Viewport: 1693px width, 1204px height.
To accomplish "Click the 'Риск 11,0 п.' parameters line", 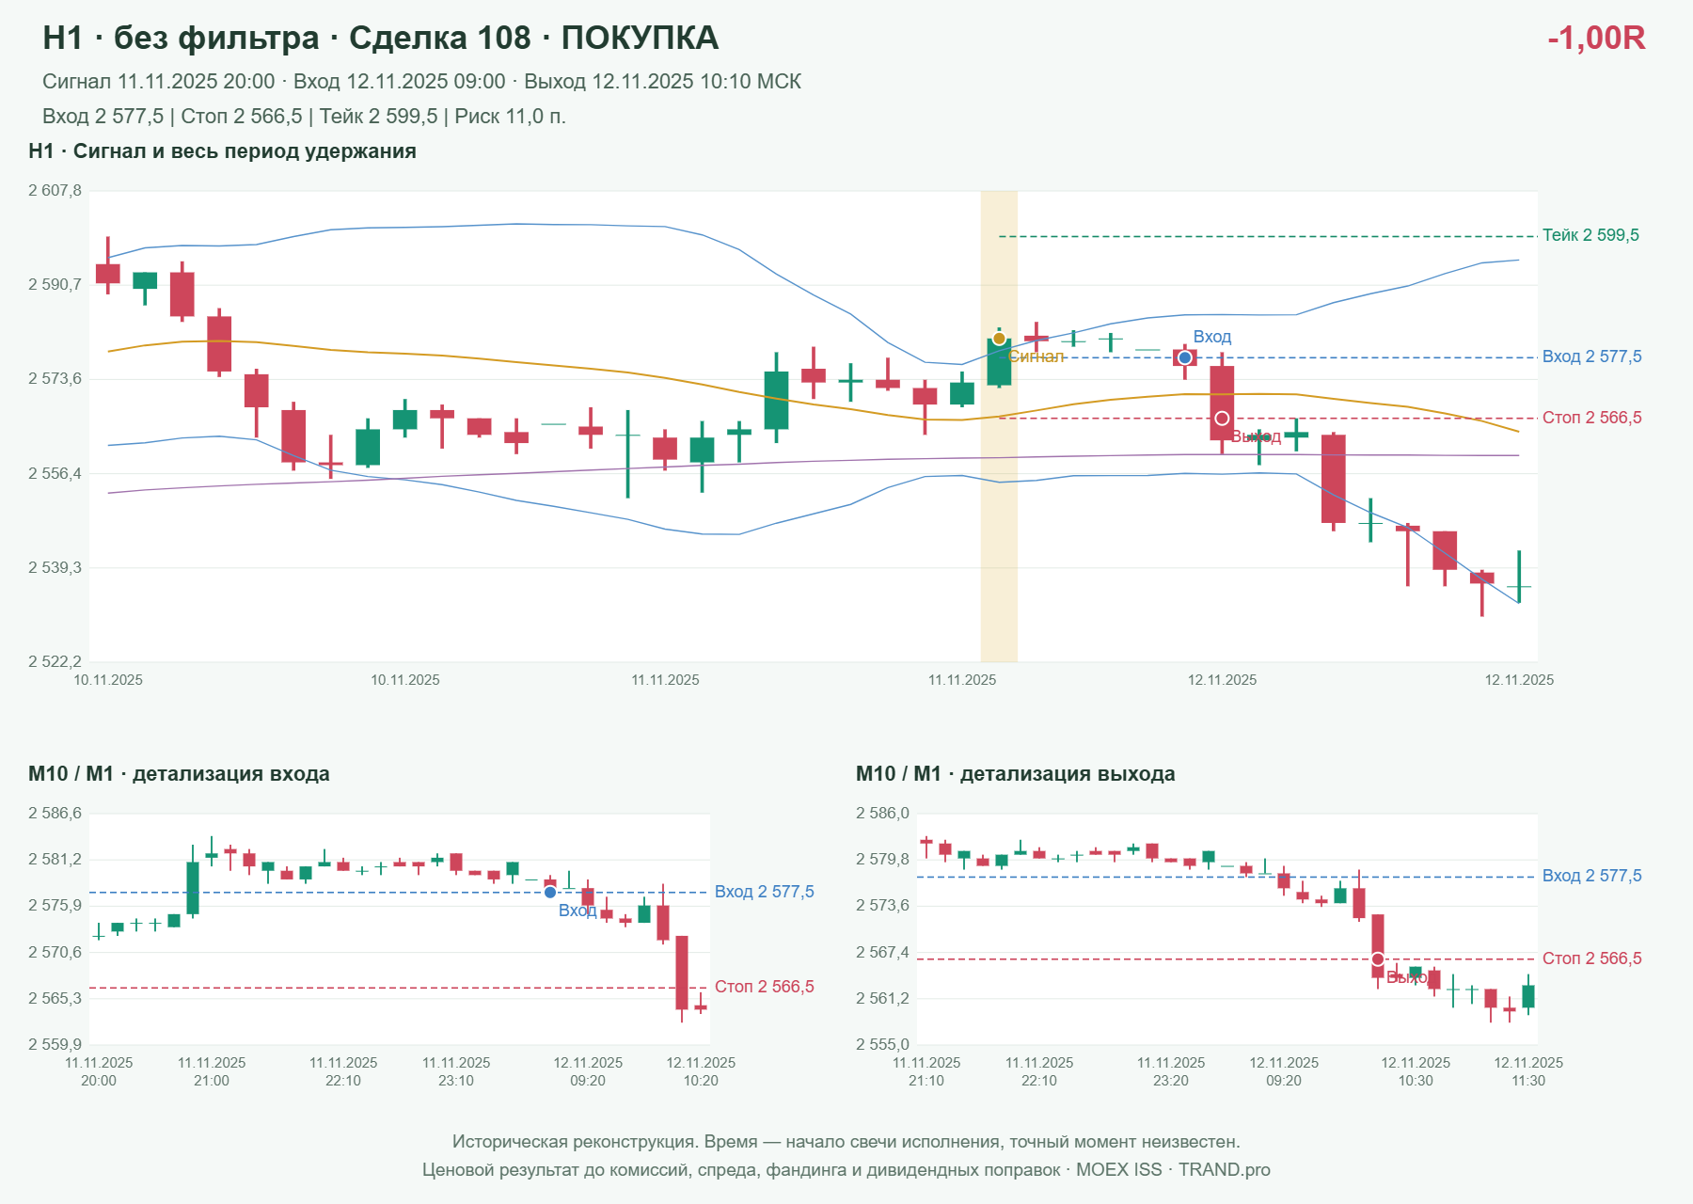I will tap(304, 117).
